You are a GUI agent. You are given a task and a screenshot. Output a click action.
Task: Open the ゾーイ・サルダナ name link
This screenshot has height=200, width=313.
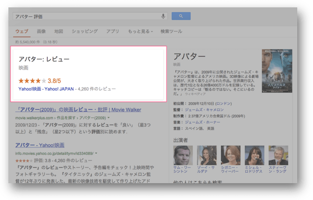[x=206, y=169]
